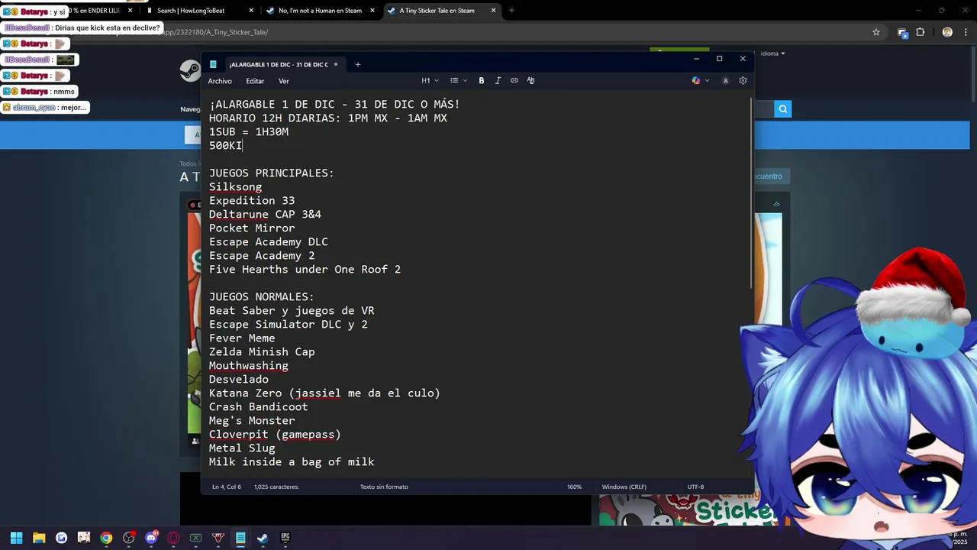The image size is (977, 550).
Task: Click the line 'Metal Slug'
Action: (x=242, y=448)
